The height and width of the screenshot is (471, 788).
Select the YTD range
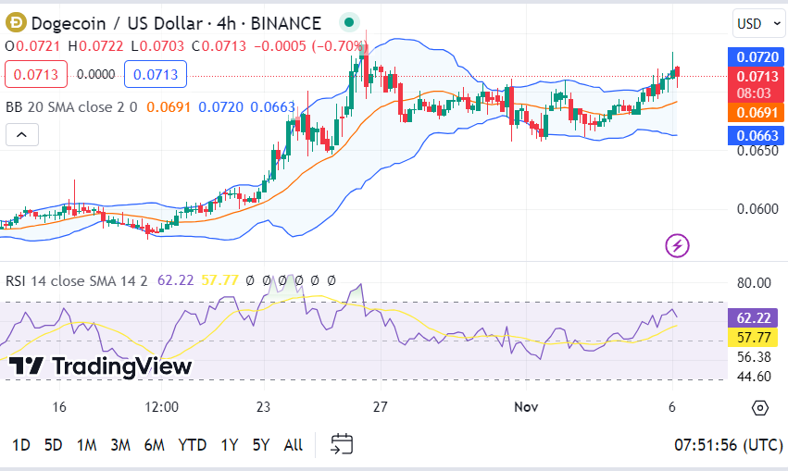pos(193,445)
